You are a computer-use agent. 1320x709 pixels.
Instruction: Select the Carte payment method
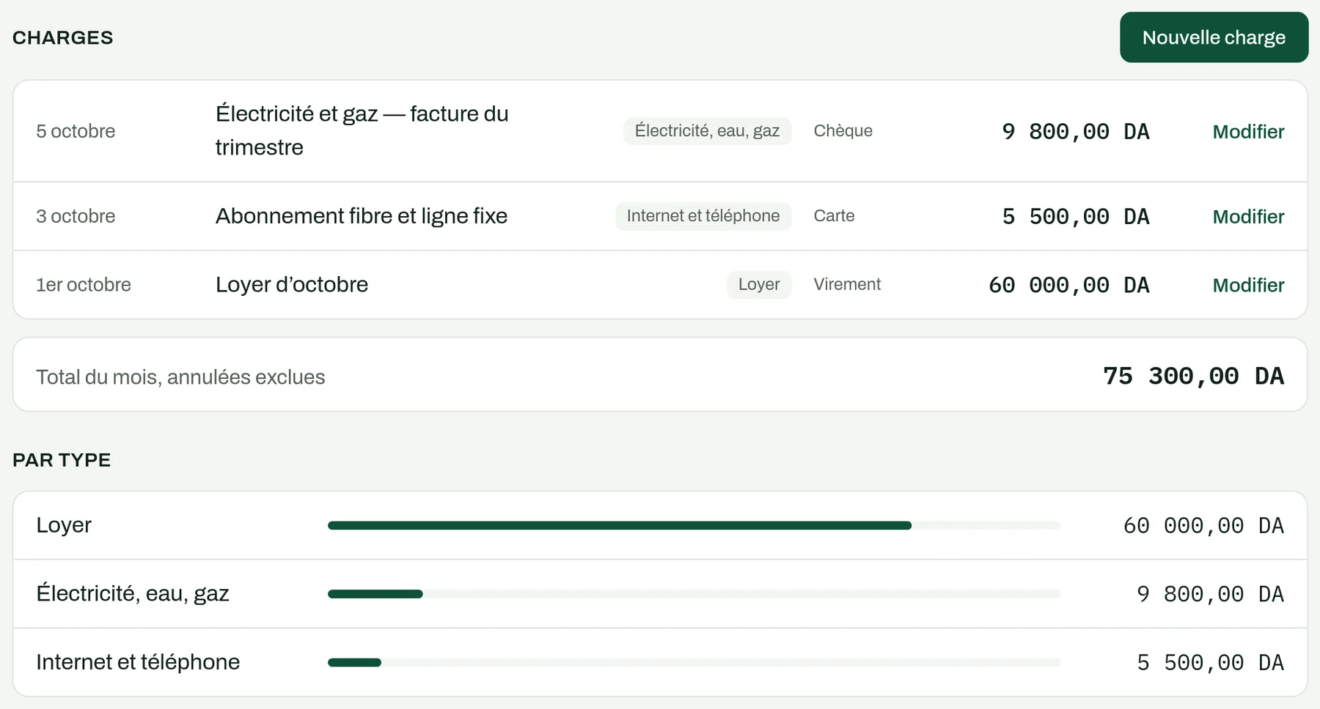tap(835, 216)
